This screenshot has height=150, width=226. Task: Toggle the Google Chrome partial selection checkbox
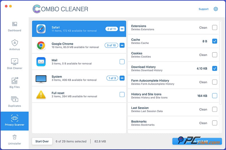[122, 45]
